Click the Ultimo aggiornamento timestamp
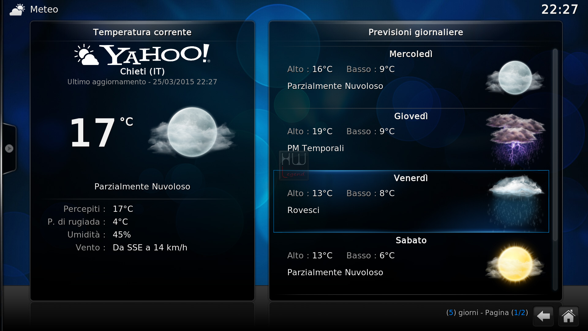 tap(142, 82)
